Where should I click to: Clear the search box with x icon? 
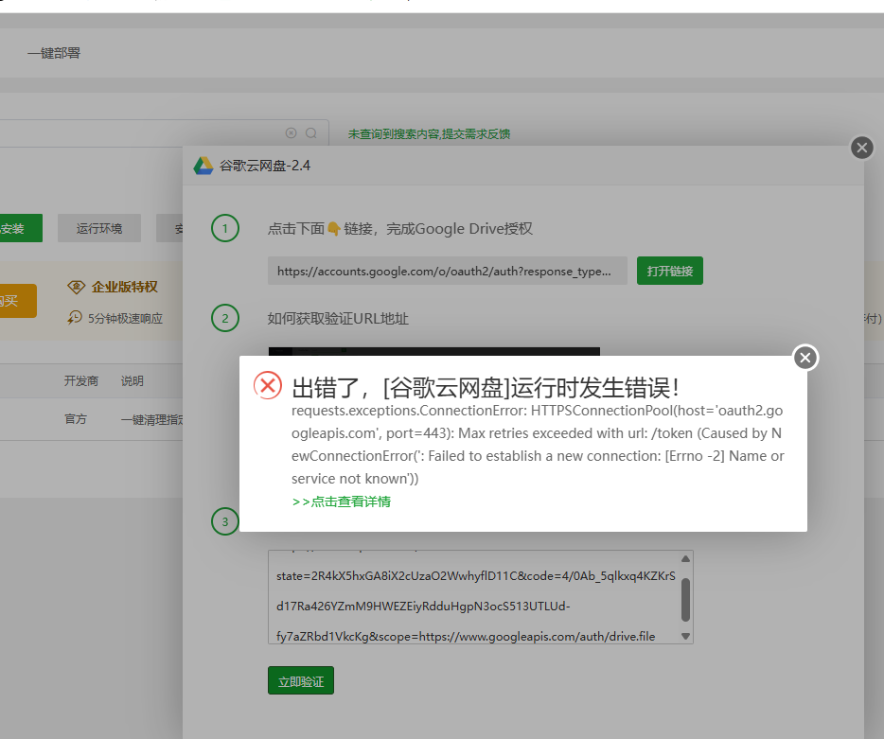(291, 133)
